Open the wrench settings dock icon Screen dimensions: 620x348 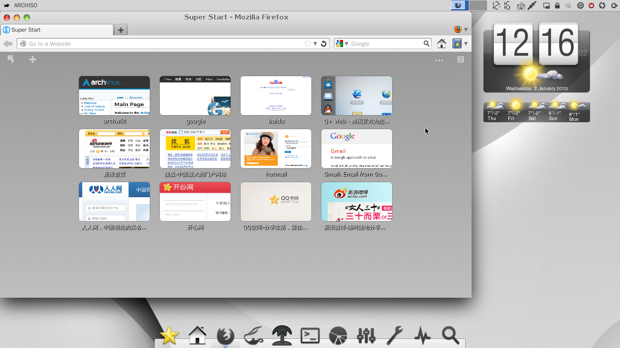(x=394, y=336)
